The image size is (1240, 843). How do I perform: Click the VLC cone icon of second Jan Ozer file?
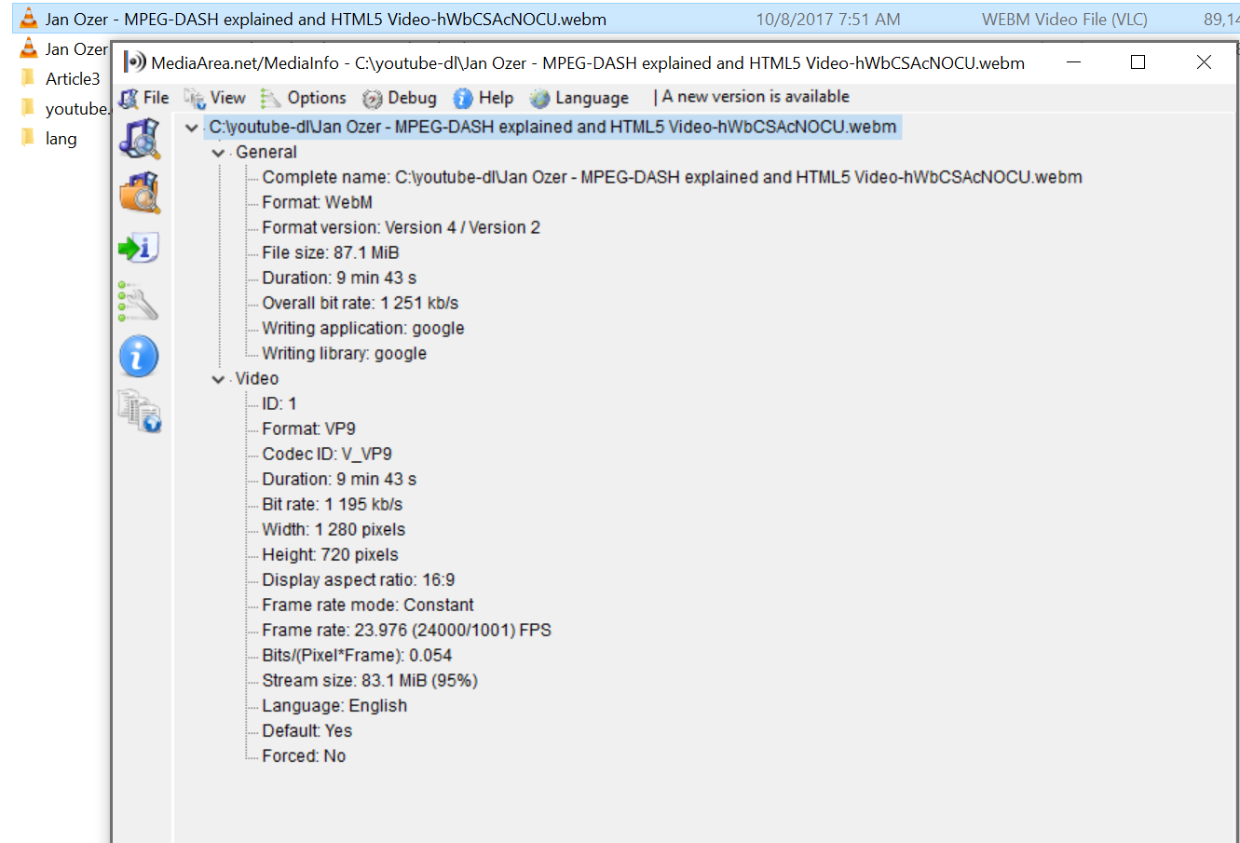pos(29,48)
